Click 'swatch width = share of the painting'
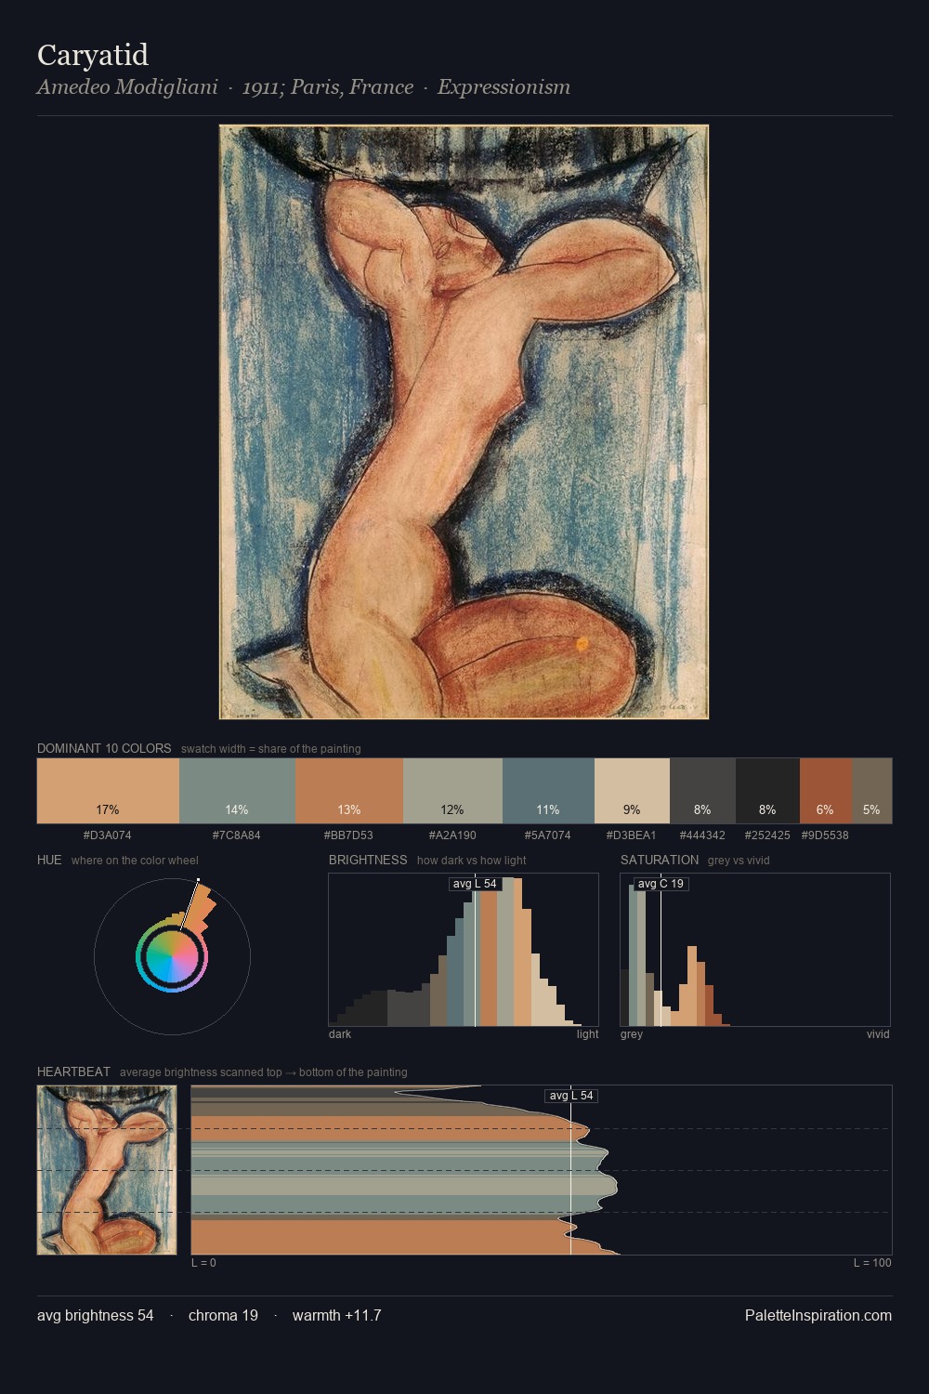 tap(271, 749)
